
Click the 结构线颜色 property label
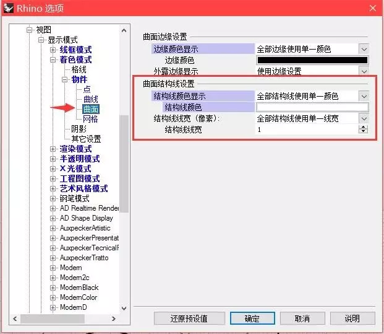tap(208, 107)
